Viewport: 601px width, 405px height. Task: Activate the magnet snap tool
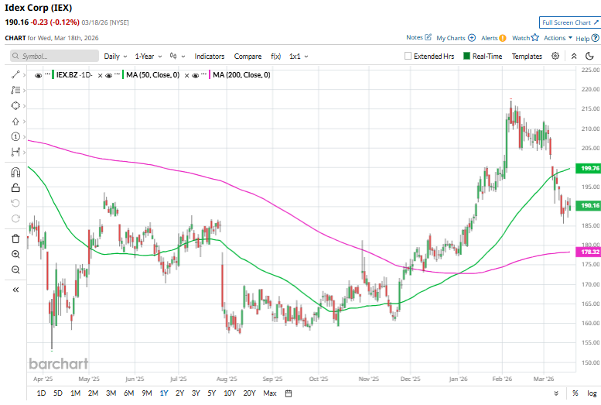(15, 172)
